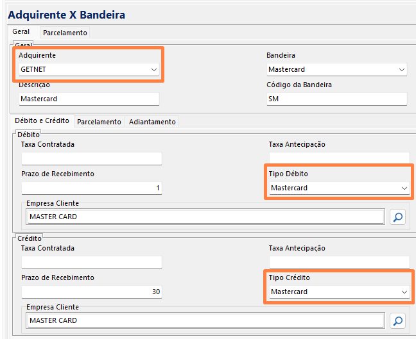This screenshot has height=339, width=416.
Task: Select the top Geral tab
Action: 21,32
